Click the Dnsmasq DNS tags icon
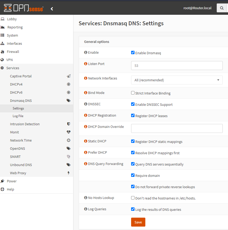 click(68, 101)
